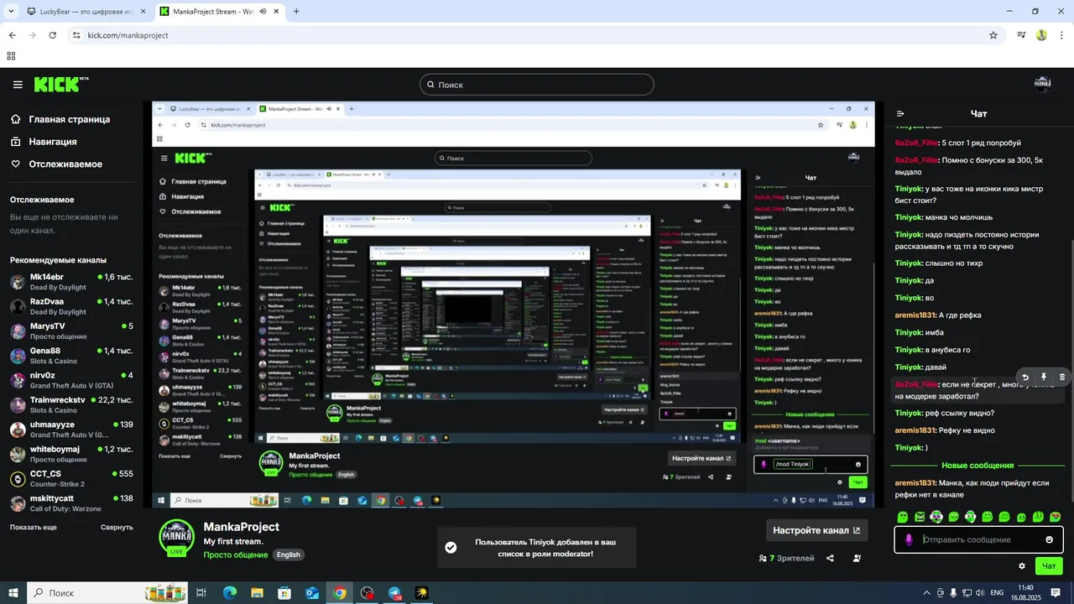Mute the MankaProject Stream tab audio icon
This screenshot has width=1074, height=604.
(263, 12)
